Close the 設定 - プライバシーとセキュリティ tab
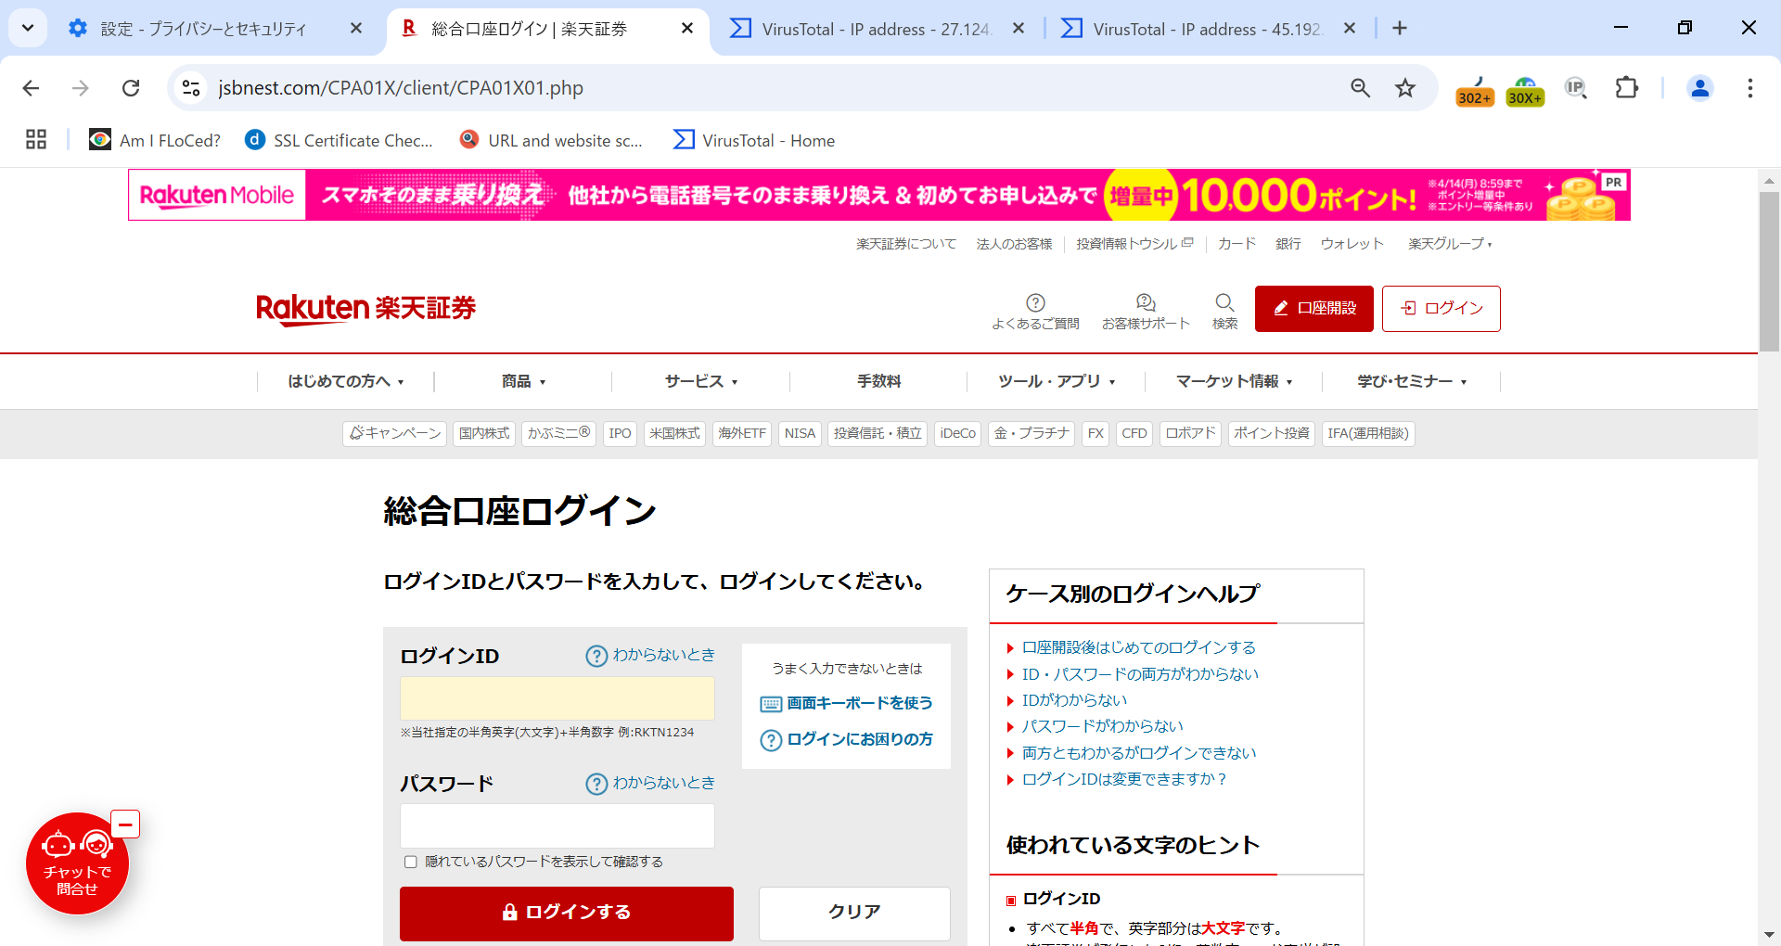Viewport: 1781px width, 946px height. [x=356, y=29]
